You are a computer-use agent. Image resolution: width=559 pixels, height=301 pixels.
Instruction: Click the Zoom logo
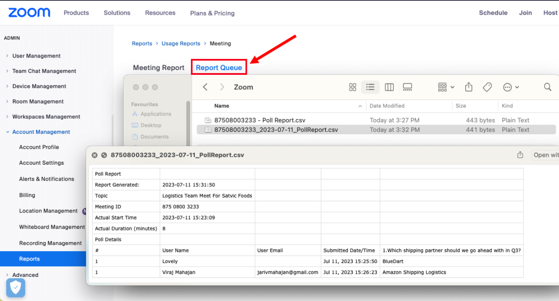[x=29, y=12]
